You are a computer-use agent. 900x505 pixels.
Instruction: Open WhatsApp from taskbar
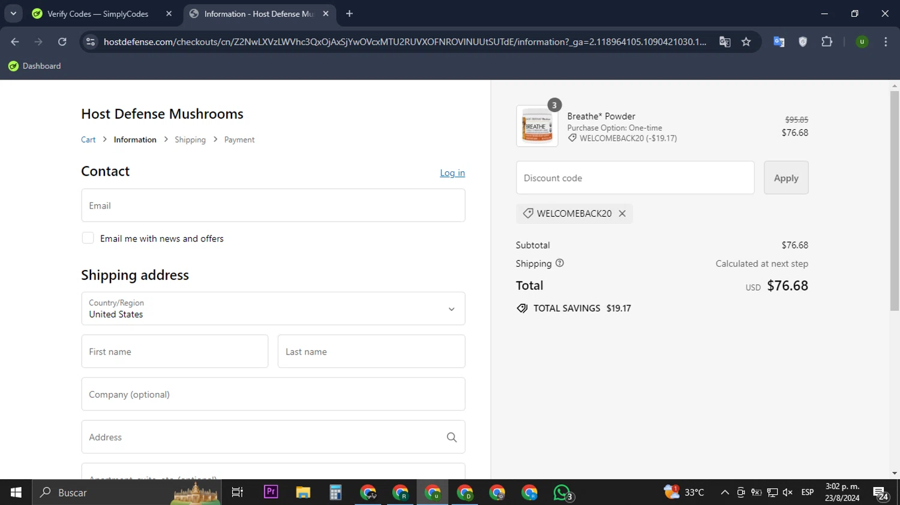[562, 492]
